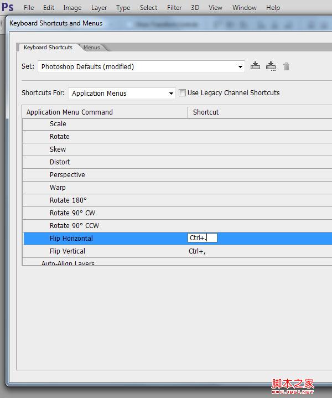
Task: Click the Flip Horizontal shortcut input field
Action: click(203, 238)
